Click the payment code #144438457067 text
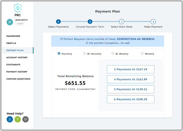Screen dimensions: 183x131 pos(75,89)
